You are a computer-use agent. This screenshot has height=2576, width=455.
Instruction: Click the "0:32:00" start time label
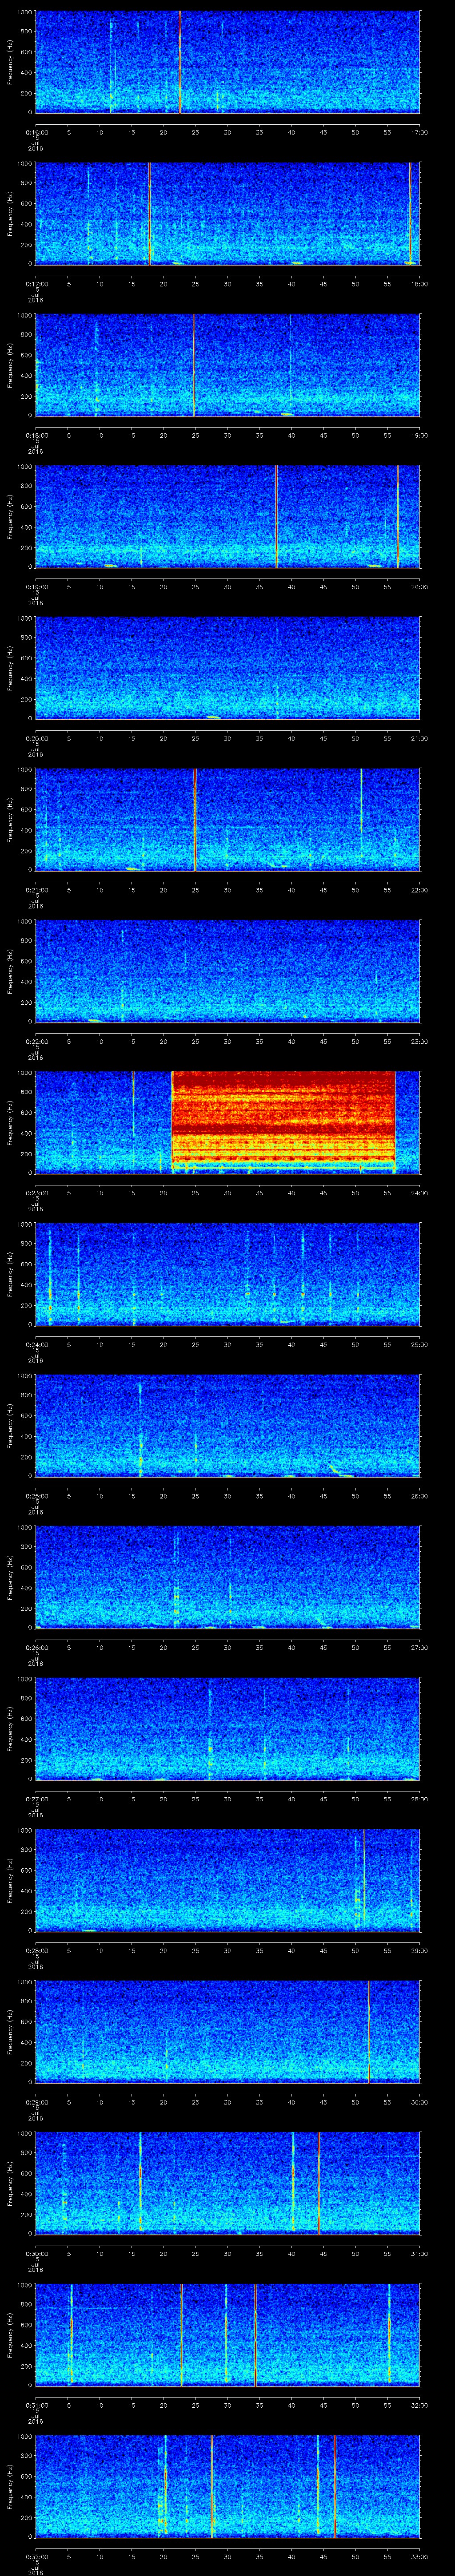[36, 2556]
